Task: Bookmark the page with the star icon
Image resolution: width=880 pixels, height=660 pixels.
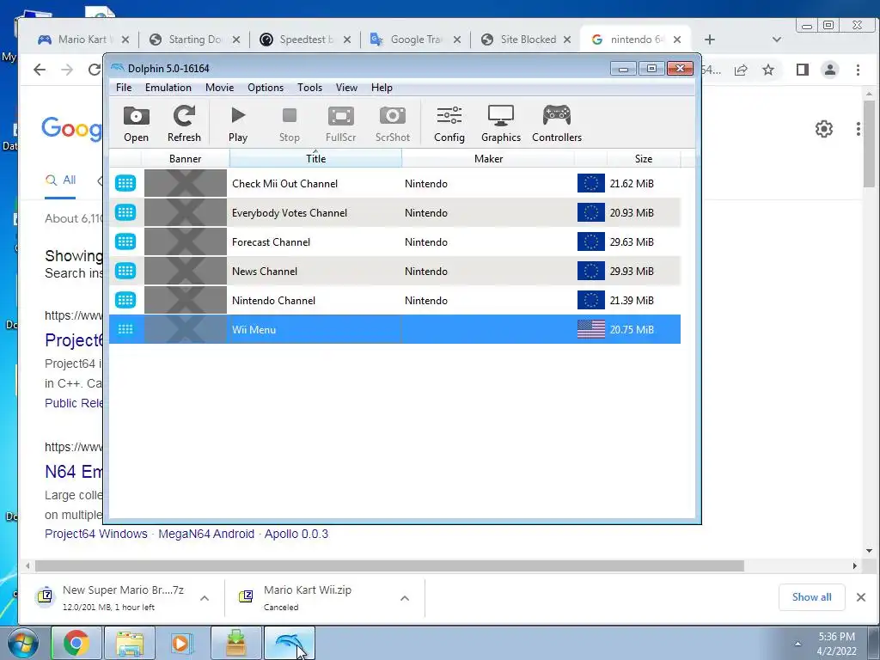Action: coord(768,70)
